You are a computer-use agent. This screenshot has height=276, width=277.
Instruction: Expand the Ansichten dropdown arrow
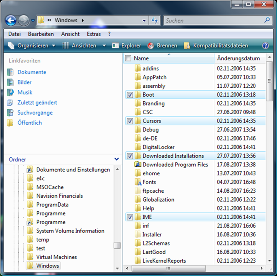pyautogui.click(x=104, y=46)
